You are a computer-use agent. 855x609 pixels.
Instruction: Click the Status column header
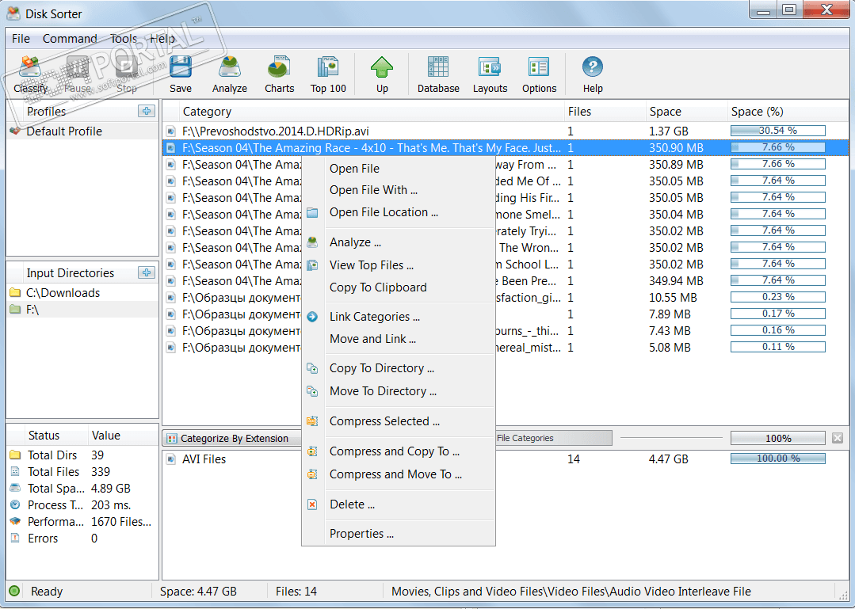[55, 436]
